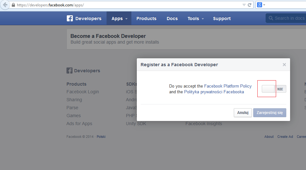
Task: Click the Facebook logo in the navbar
Action: click(x=70, y=18)
